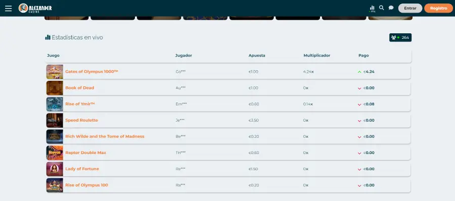Screen dimensions: 455x201
Task: Click Rise of Olympus 100 game link
Action: 86,185
